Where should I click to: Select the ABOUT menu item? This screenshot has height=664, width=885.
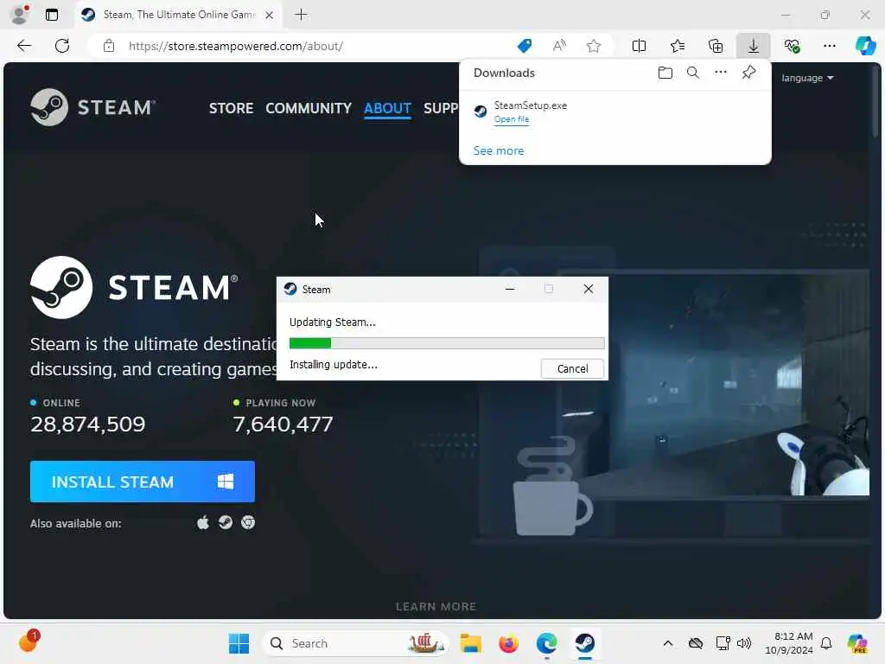point(387,108)
